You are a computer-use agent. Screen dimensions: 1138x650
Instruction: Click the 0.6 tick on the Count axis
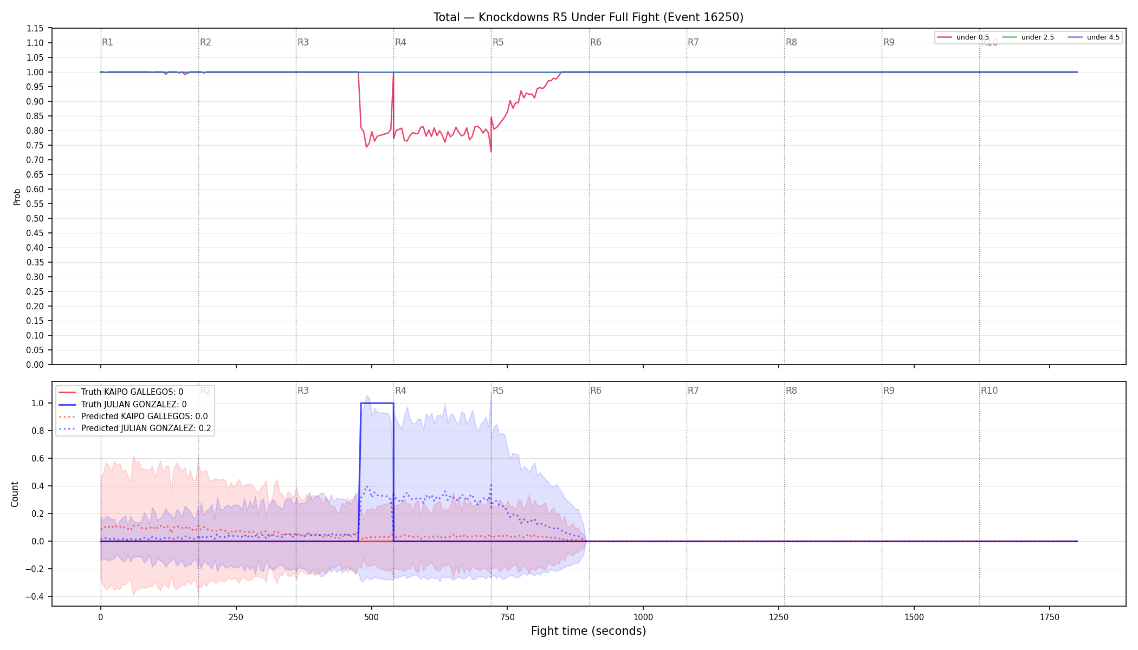(x=38, y=458)
